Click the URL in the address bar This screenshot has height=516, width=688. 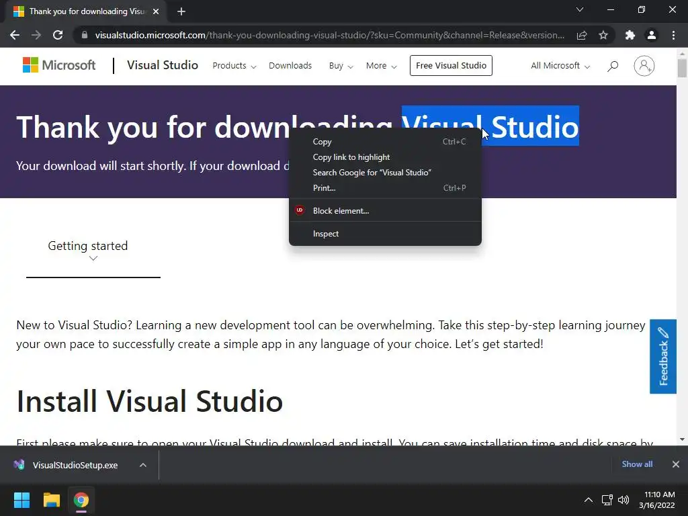pos(329,35)
